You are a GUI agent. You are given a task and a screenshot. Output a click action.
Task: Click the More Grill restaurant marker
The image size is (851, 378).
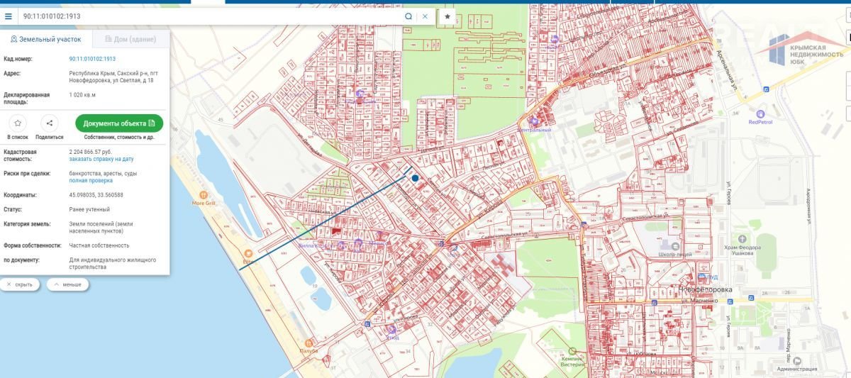tap(203, 194)
